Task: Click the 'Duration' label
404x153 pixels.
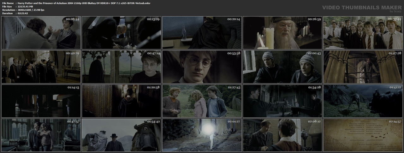Action: coord(7,13)
